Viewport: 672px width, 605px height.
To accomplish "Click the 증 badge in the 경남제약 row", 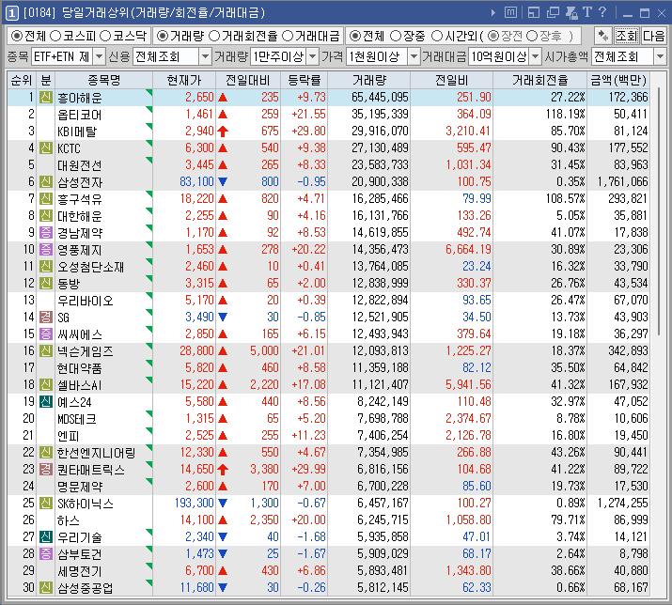I will pyautogui.click(x=46, y=233).
